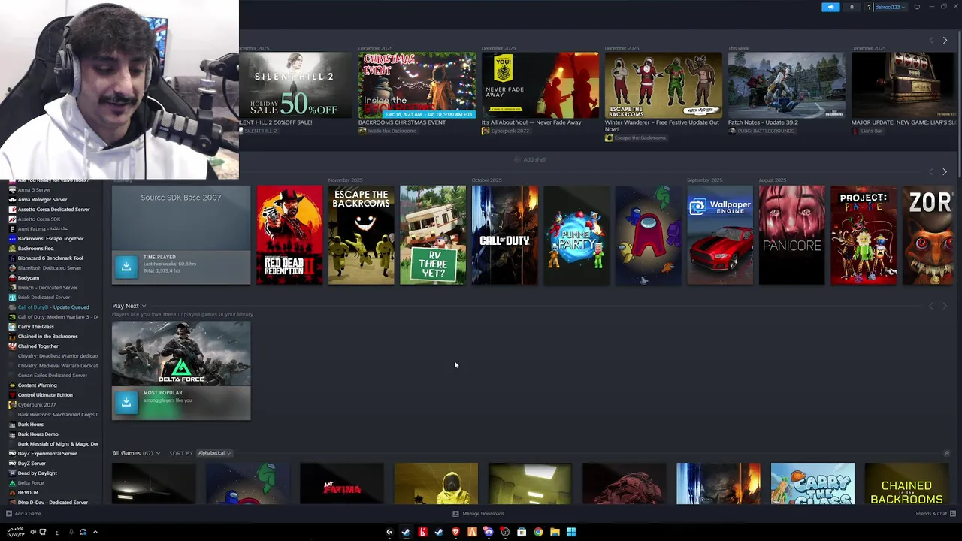The height and width of the screenshot is (541, 962).
Task: Open Call of Duty recent game tile
Action: tap(504, 235)
